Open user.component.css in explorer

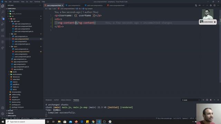click(21, 37)
